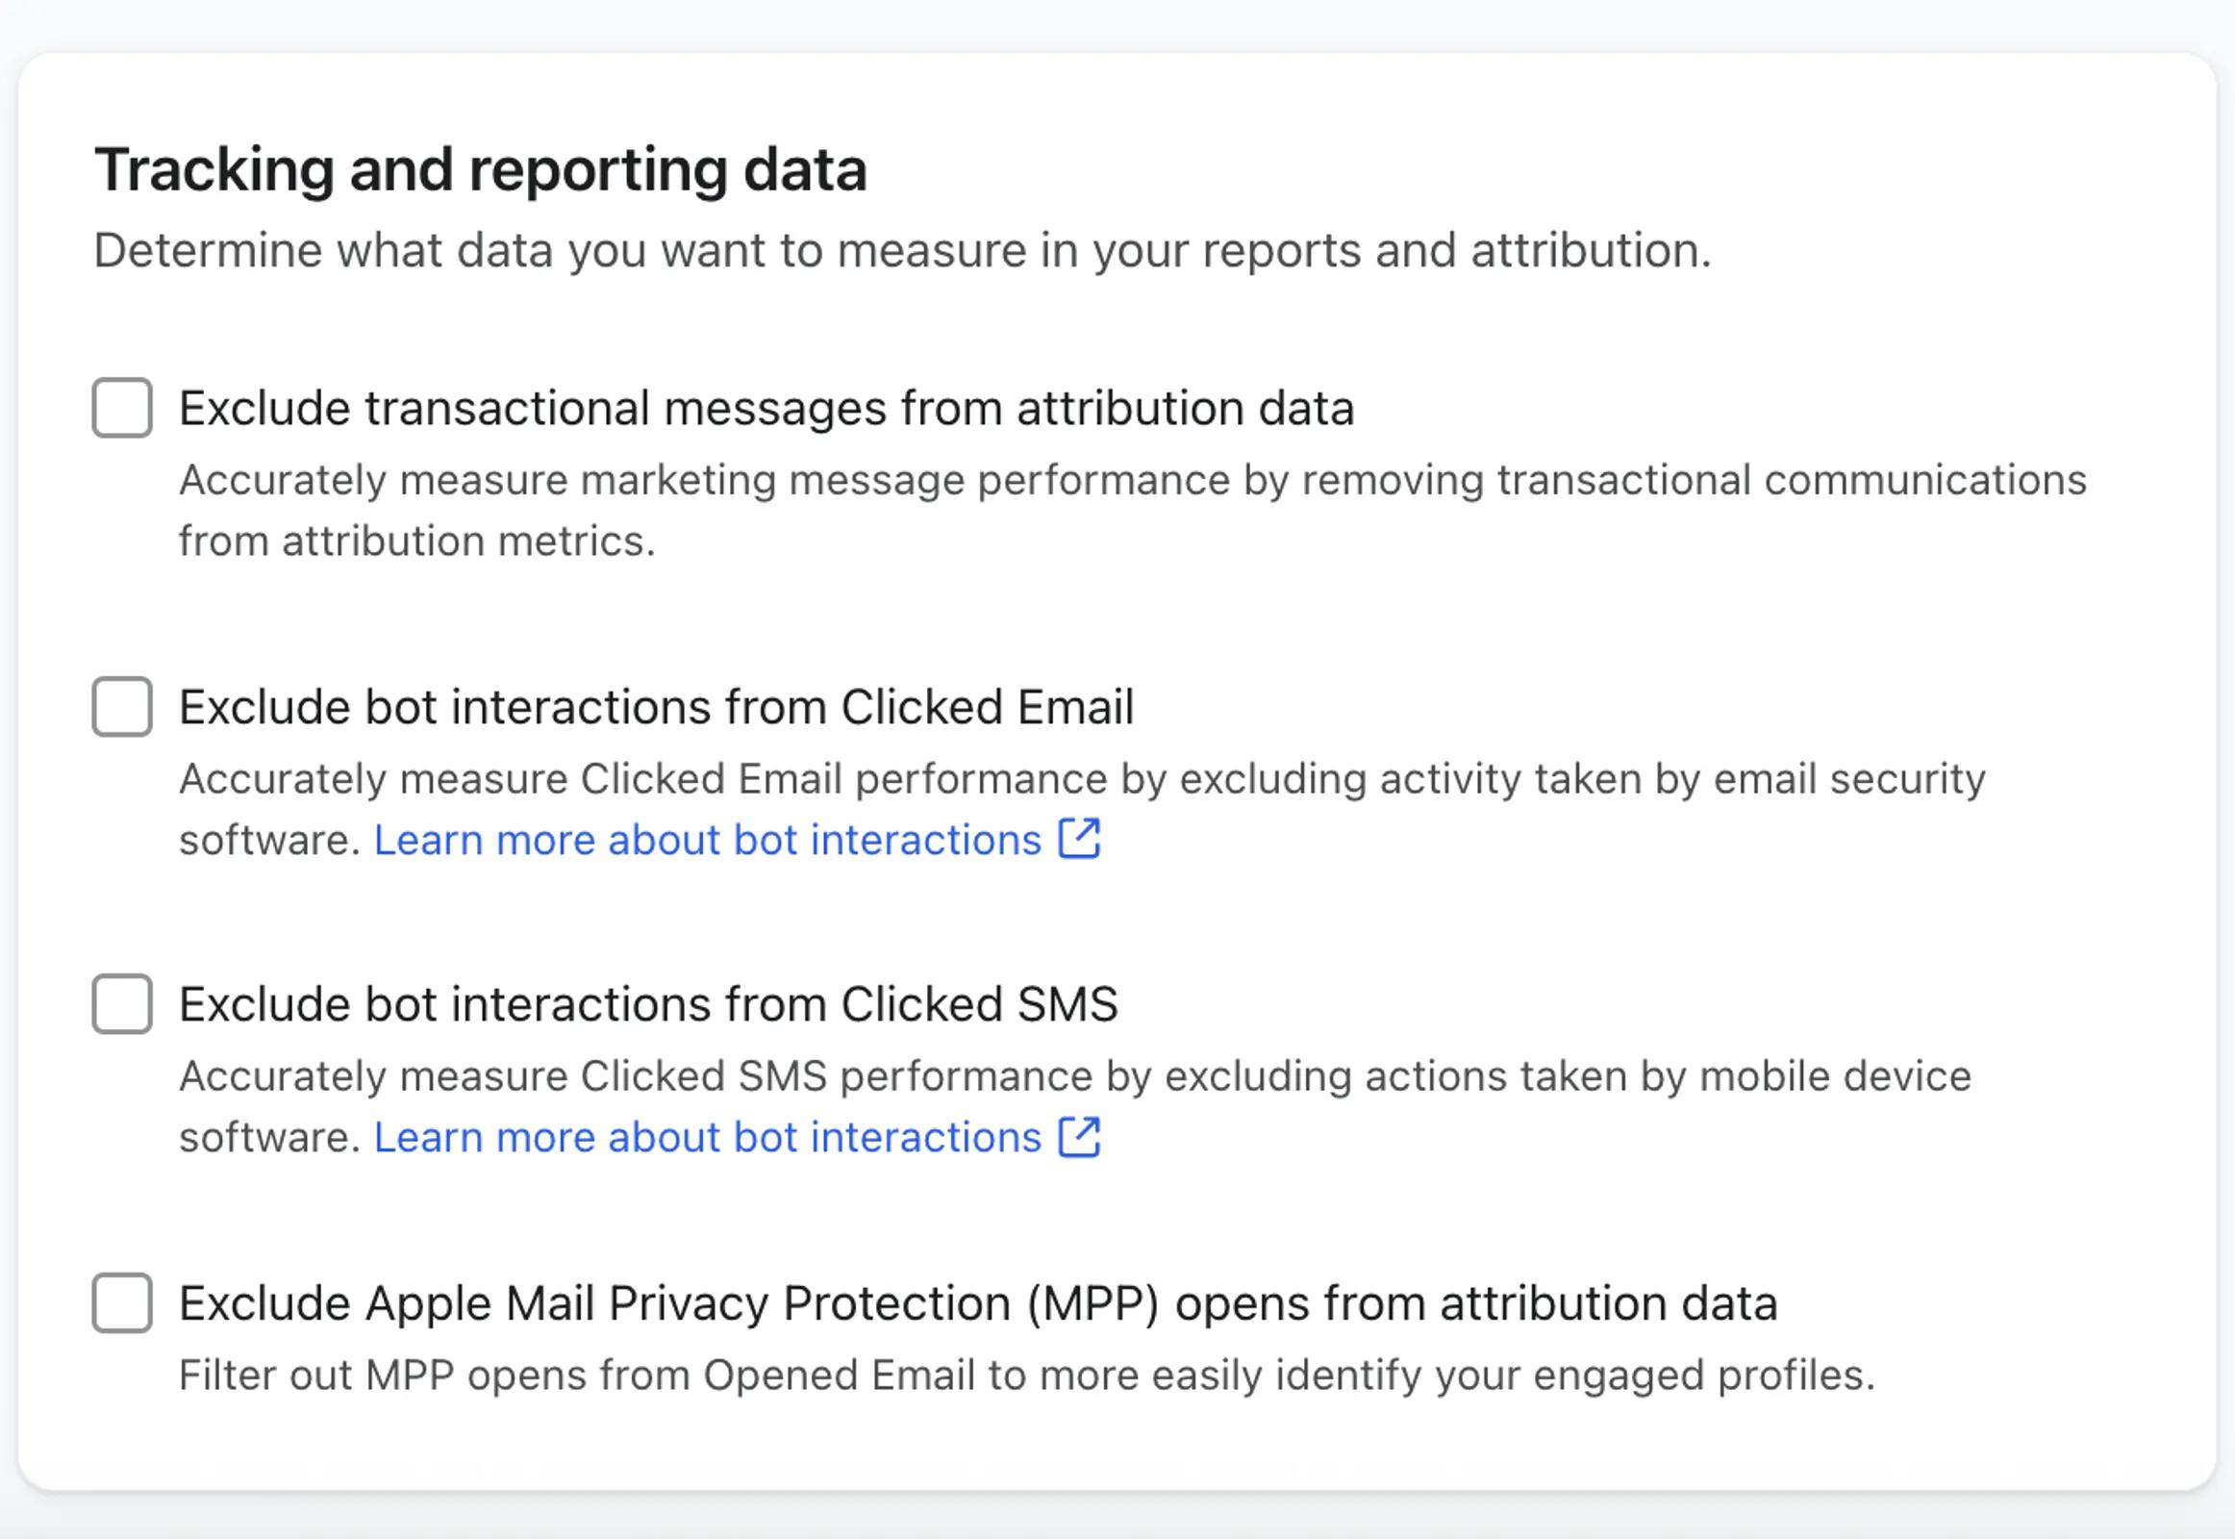Screen dimensions: 2235x1539
Task: Tick Exclude bot interactions from Clicked Email checkbox
Action: (x=122, y=707)
